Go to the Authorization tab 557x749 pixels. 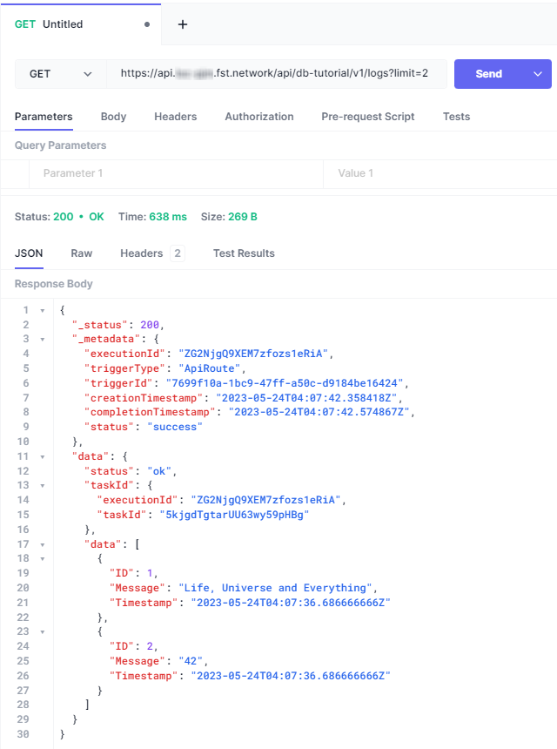[258, 117]
